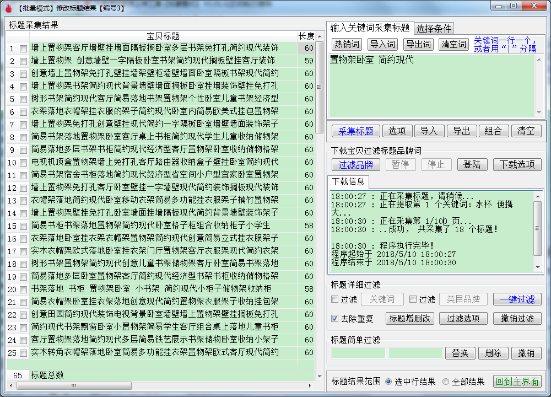
Task: Enable the 去除重复 checkbox
Action: pyautogui.click(x=335, y=319)
